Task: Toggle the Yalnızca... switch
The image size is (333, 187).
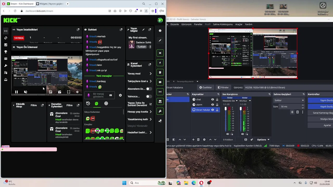Action: click(x=149, y=96)
